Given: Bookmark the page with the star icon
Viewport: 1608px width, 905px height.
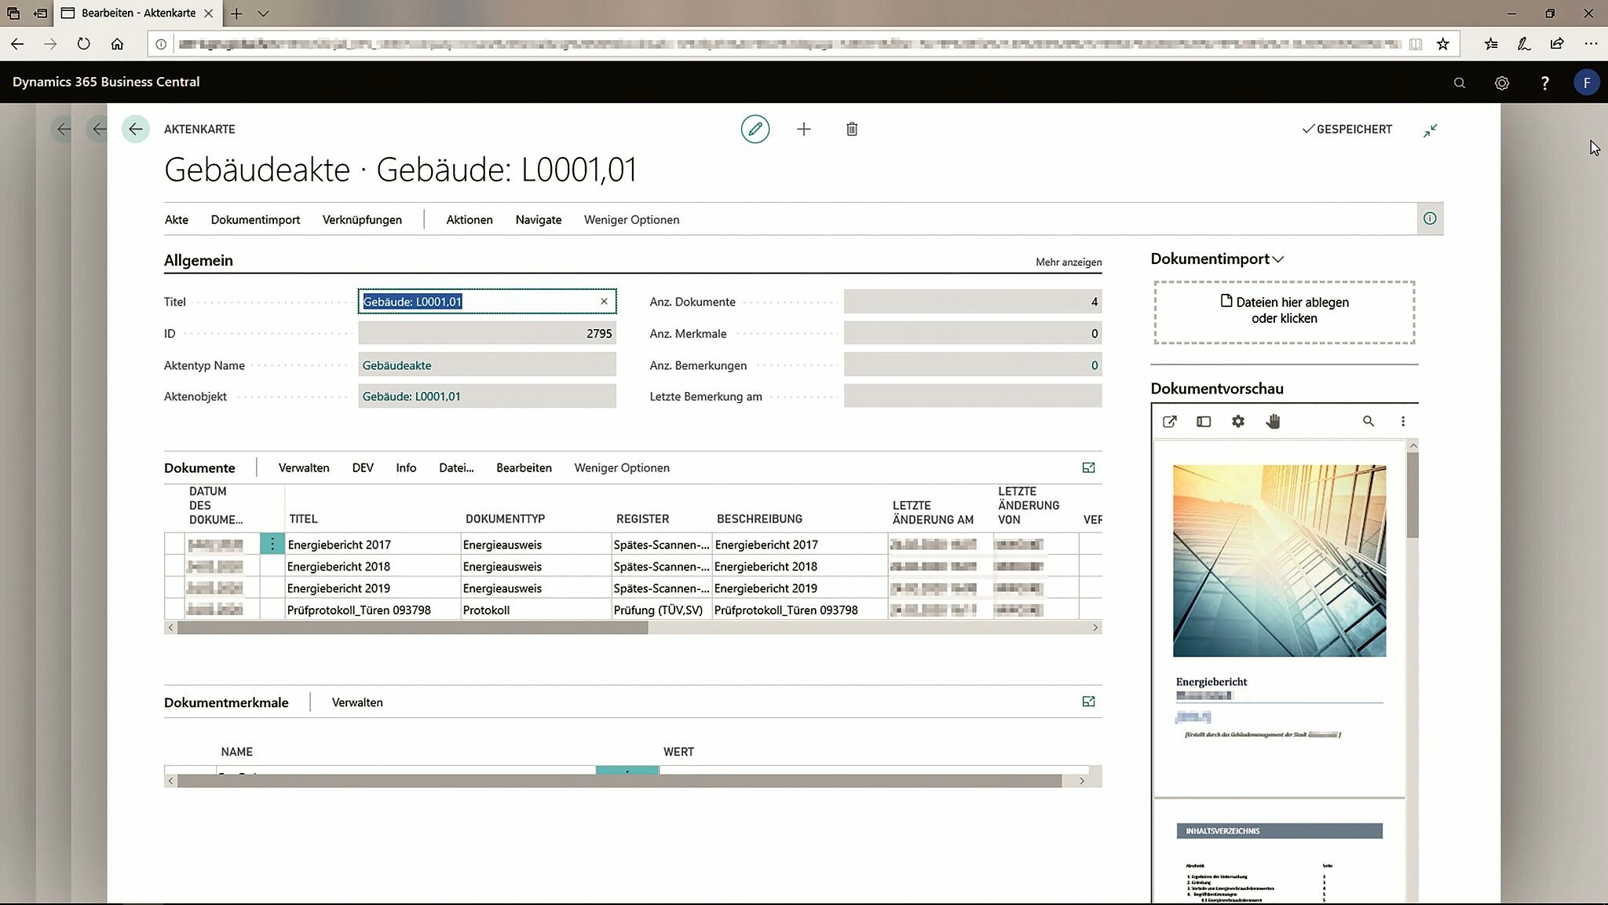Looking at the screenshot, I should pos(1442,44).
